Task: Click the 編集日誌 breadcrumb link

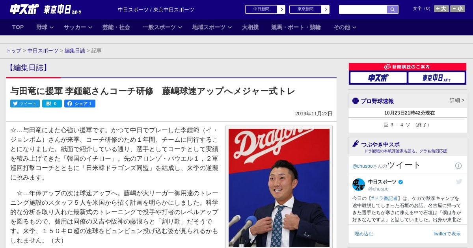Action: point(75,51)
